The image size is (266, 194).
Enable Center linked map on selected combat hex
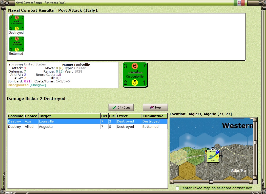(x=177, y=188)
